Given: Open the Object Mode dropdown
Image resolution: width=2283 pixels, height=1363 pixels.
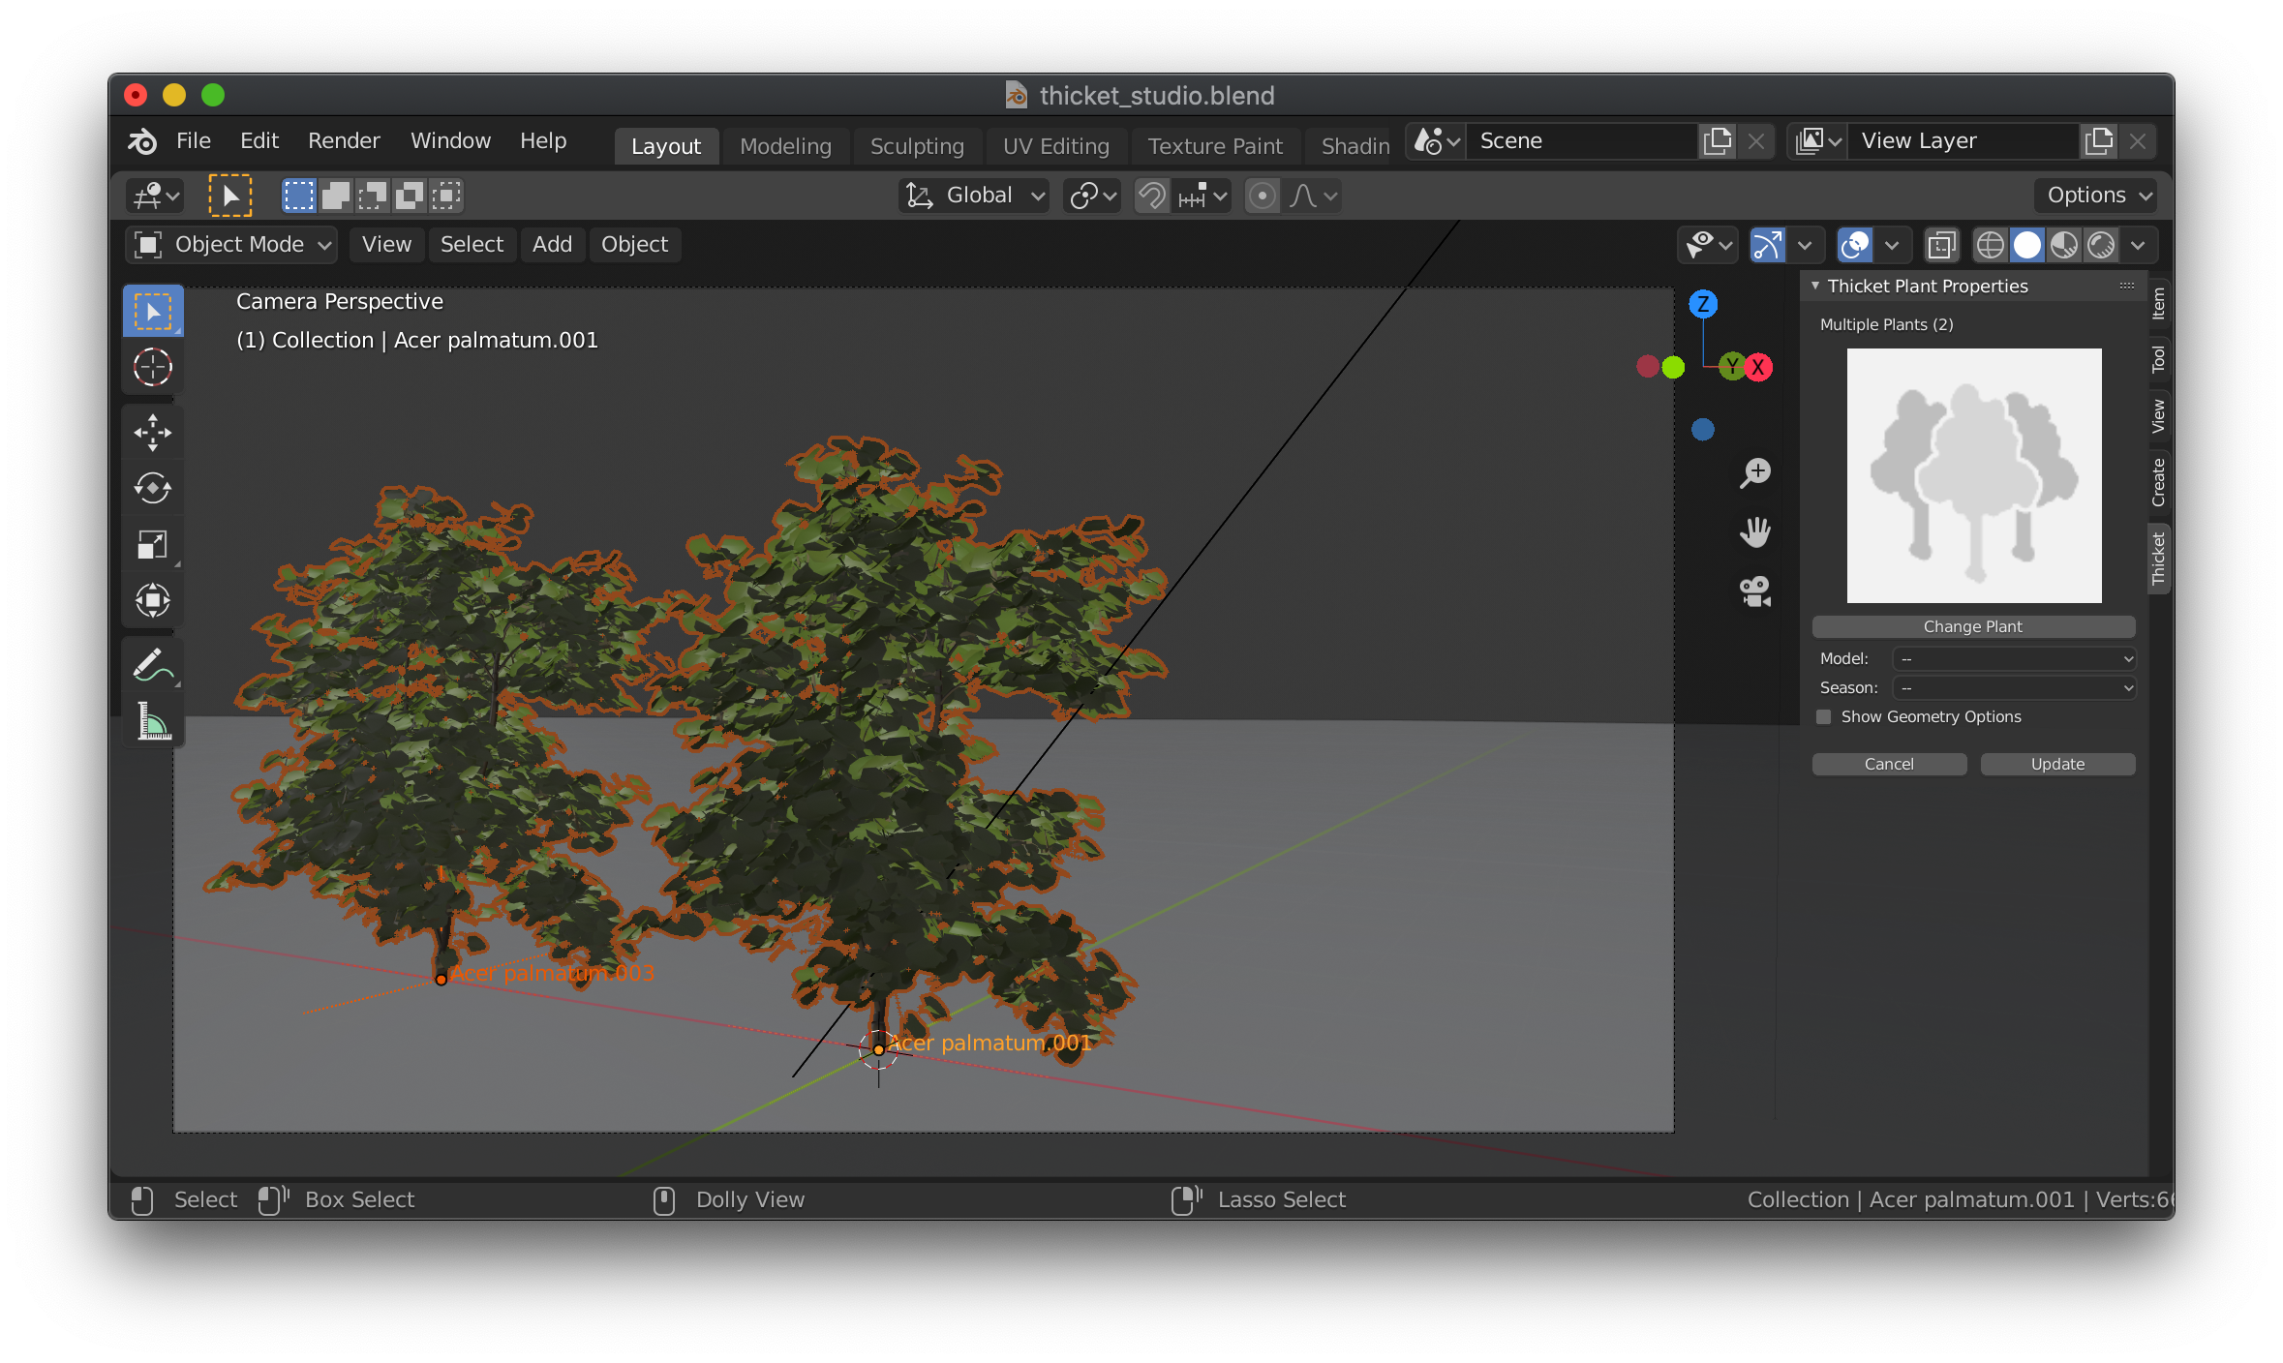Looking at the screenshot, I should (x=230, y=245).
